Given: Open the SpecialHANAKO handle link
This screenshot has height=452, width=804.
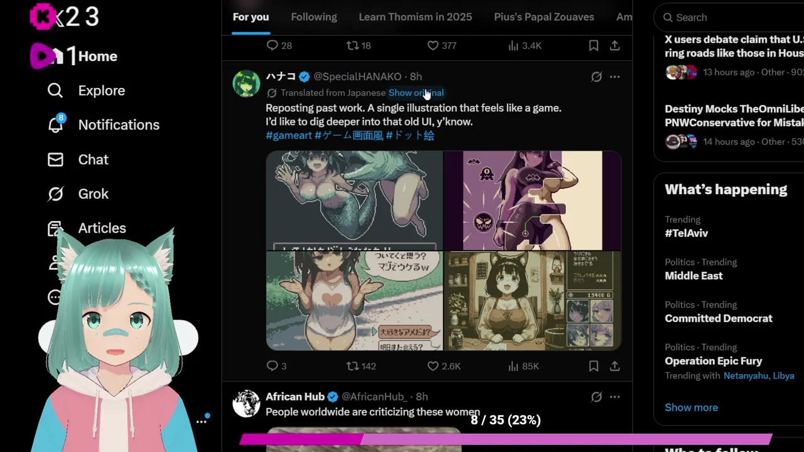Looking at the screenshot, I should [x=357, y=77].
